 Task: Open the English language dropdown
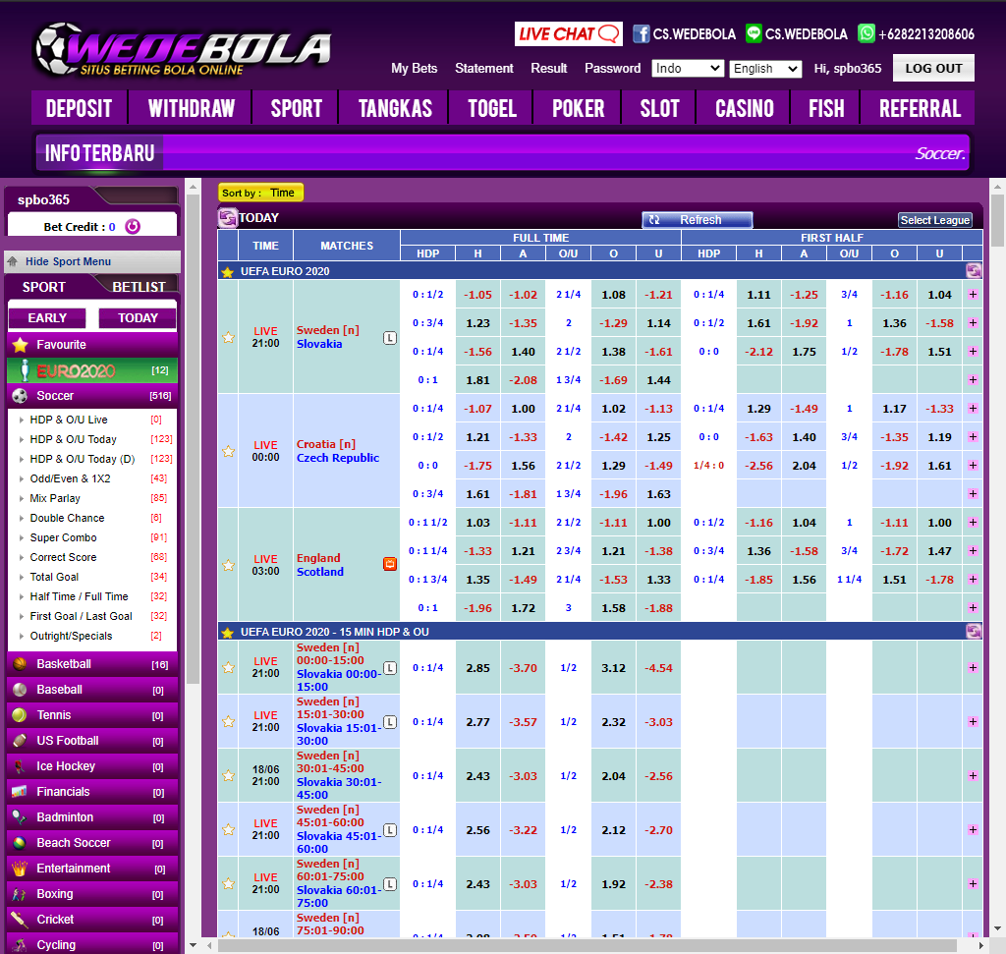(x=764, y=69)
